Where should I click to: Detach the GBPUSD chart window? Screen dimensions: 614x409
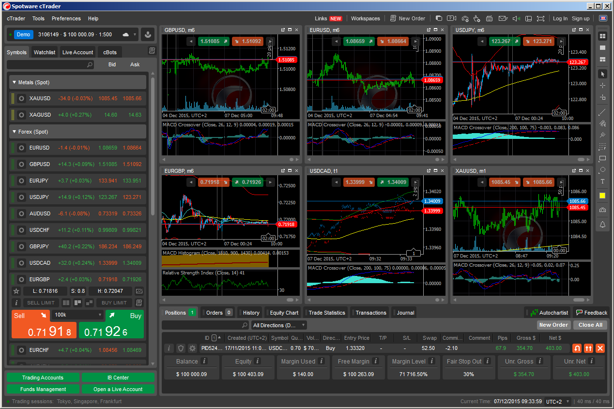point(283,30)
